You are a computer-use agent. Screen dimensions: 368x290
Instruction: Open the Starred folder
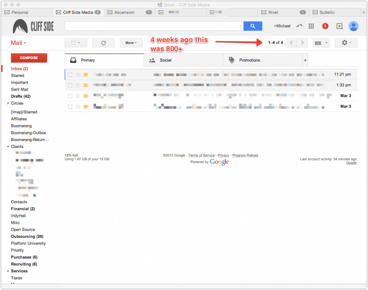click(18, 76)
